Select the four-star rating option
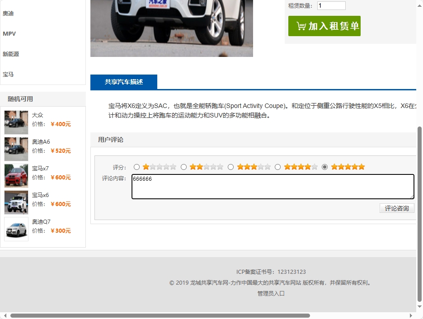 pos(277,166)
